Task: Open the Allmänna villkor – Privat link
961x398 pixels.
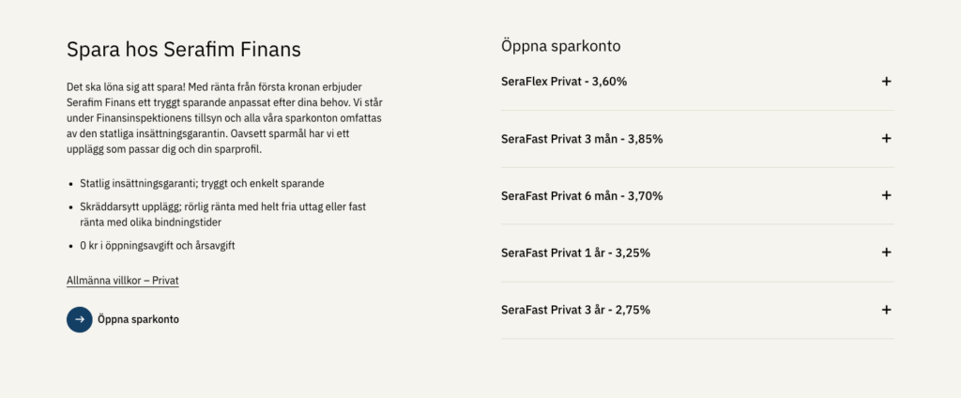Action: point(123,281)
